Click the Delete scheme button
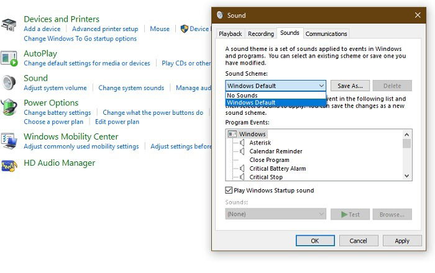The height and width of the screenshot is (273, 435). (392, 86)
